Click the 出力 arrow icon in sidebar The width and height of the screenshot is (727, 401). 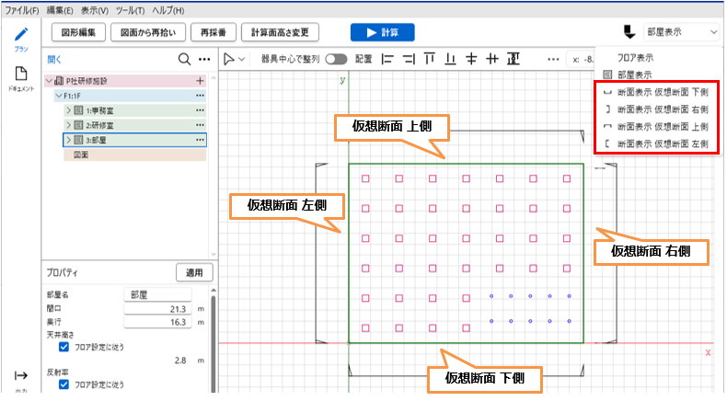point(20,375)
